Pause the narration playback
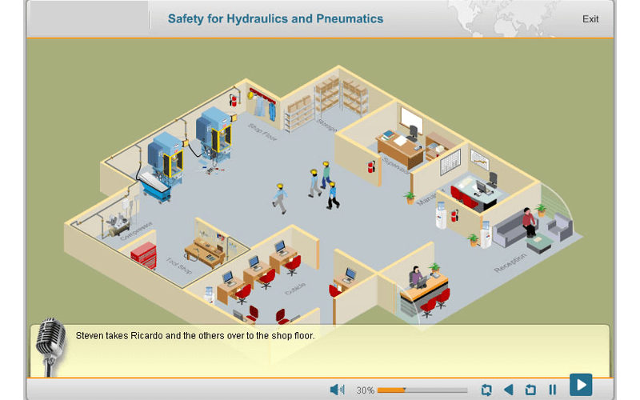The image size is (640, 400). (x=552, y=390)
